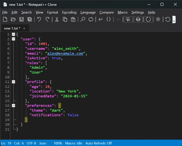The image size is (182, 146).
Task: Click Macro: idle in status bar
Action: [74, 143]
